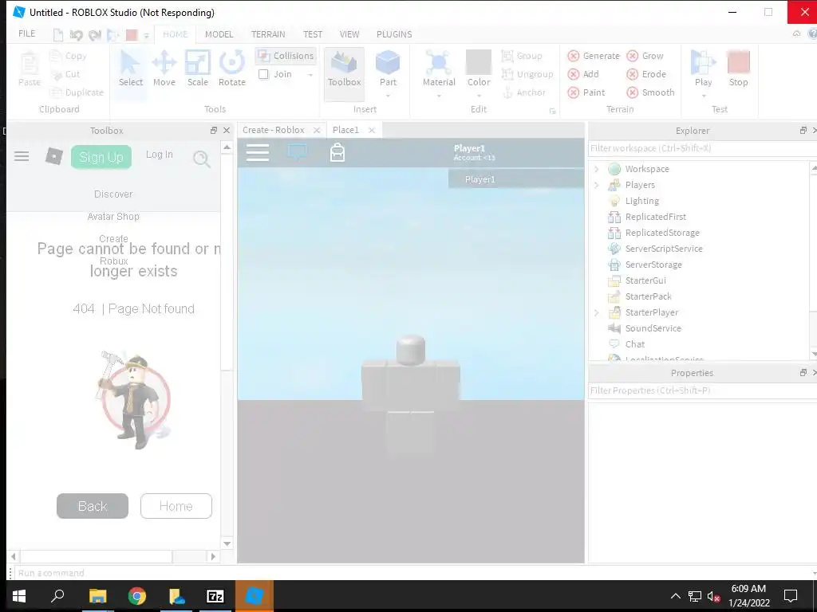Screen dimensions: 817x612
Task: Open the Material picker icon
Action: pos(439,64)
